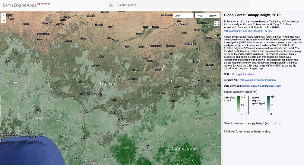Open the Layers panel on map
Screen dimensions: 304x165
point(183,16)
